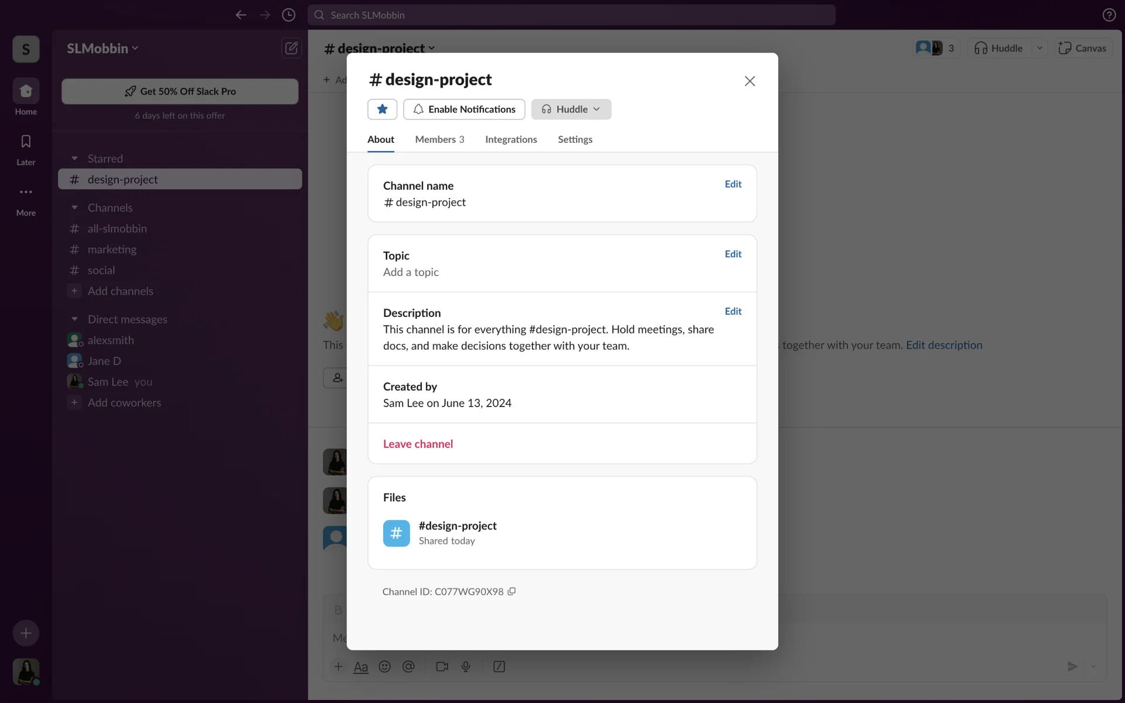Click the record audio microphone icon
This screenshot has width=1125, height=703.
466,667
